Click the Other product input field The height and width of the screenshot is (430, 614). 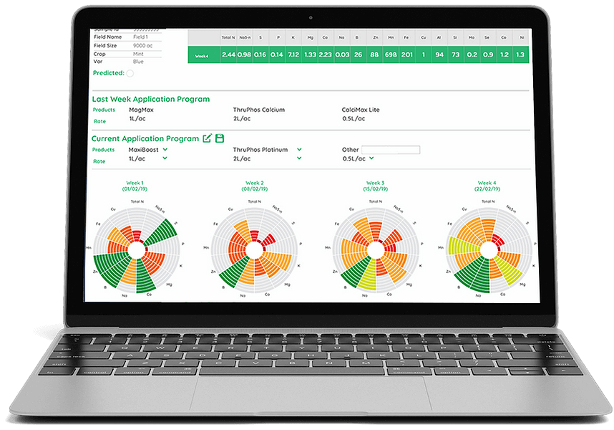pyautogui.click(x=393, y=148)
